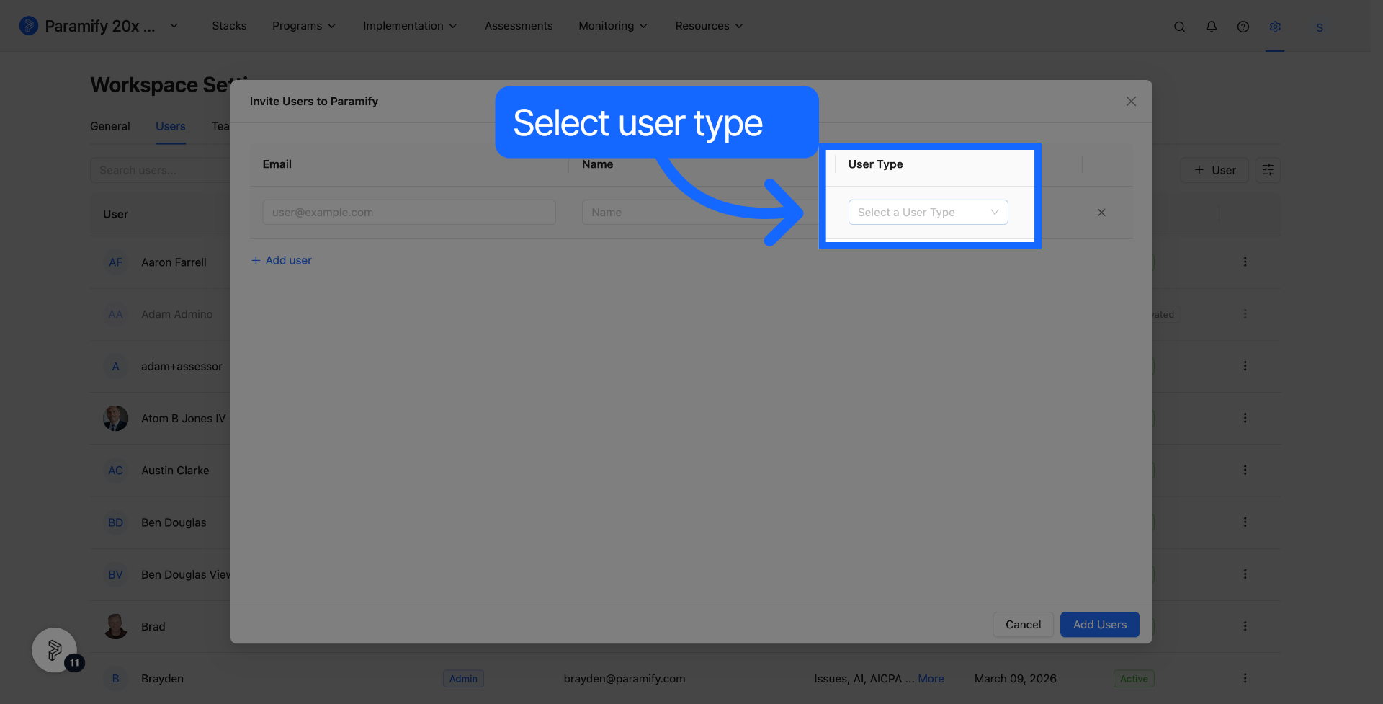
Task: Open row actions for Ben Douglas Viewer
Action: (1245, 574)
